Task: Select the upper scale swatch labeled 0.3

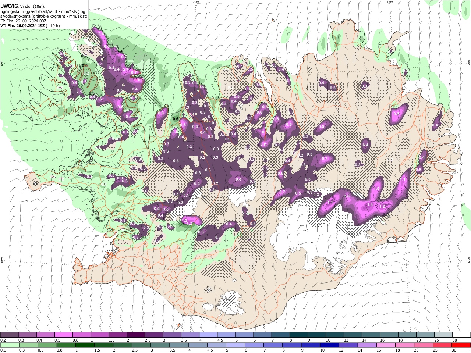Action: pos(27,335)
